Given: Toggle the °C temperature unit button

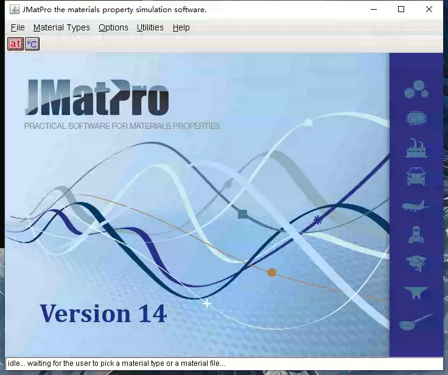Looking at the screenshot, I should (x=32, y=44).
